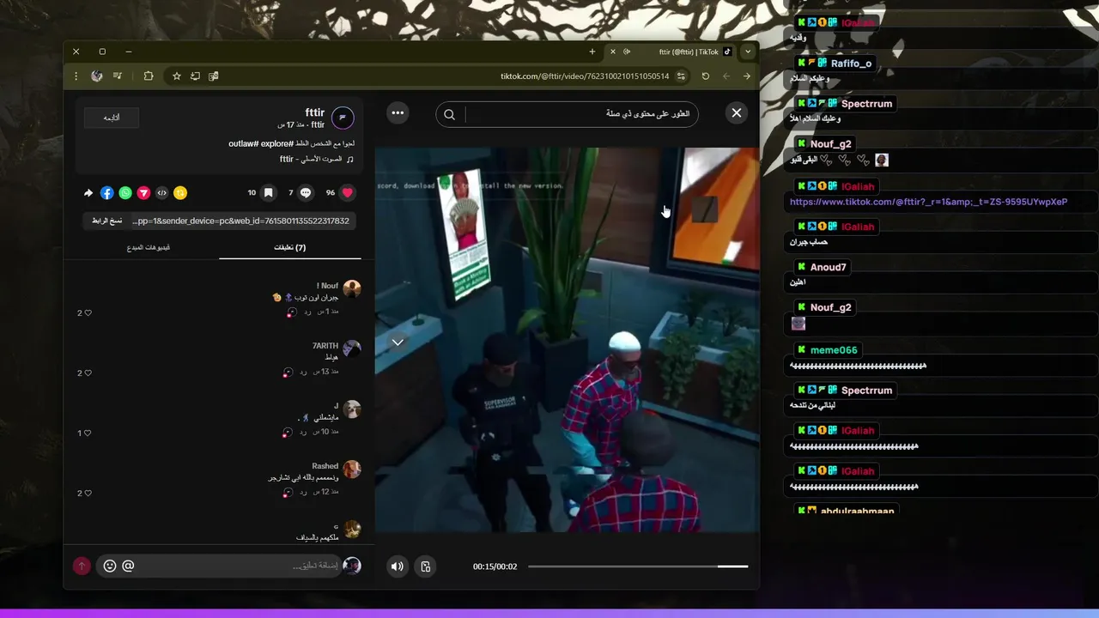Click Anoud7 username in the chat overlay
Screen dimensions: 1099x618
click(x=828, y=267)
